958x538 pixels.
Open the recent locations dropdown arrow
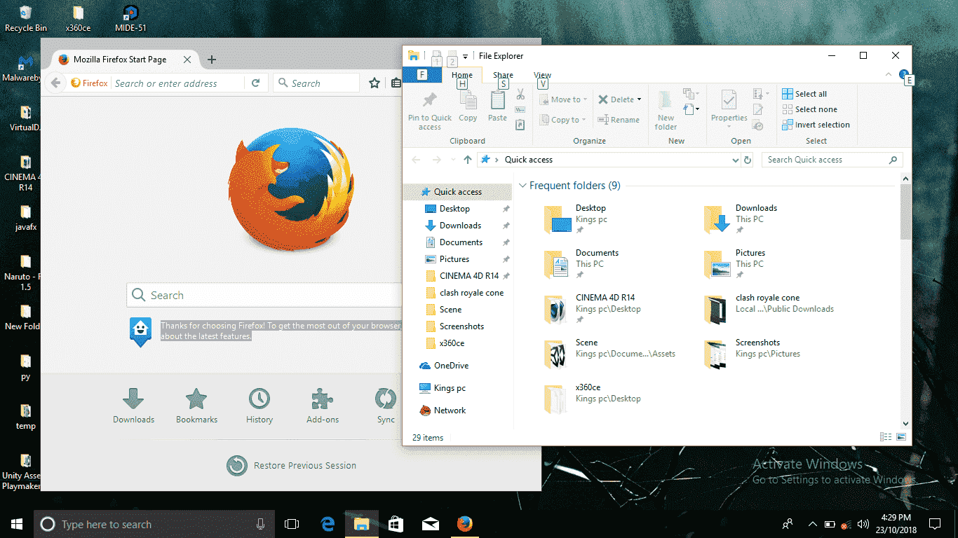coord(452,160)
